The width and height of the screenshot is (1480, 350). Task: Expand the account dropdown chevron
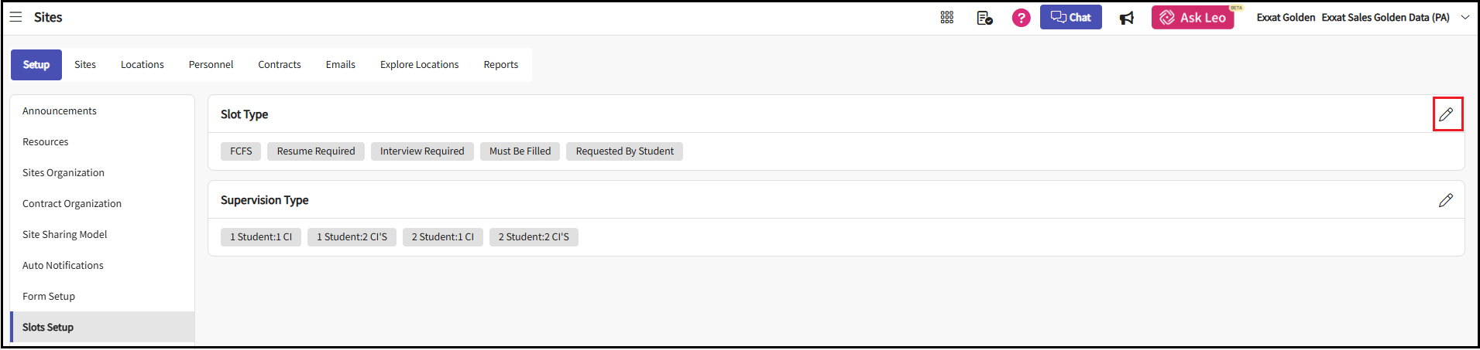tap(1465, 17)
